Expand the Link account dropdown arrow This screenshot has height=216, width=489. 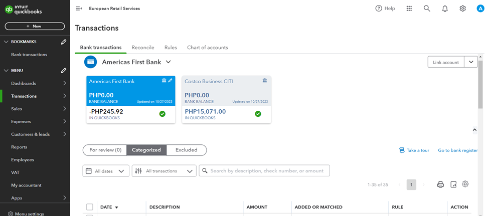[471, 62]
